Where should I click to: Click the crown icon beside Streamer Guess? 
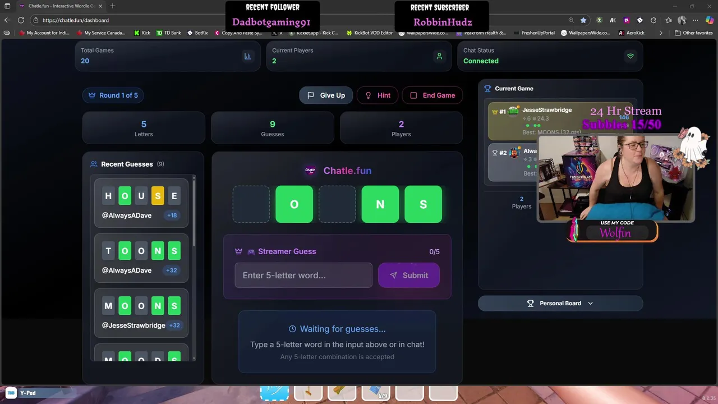238,251
